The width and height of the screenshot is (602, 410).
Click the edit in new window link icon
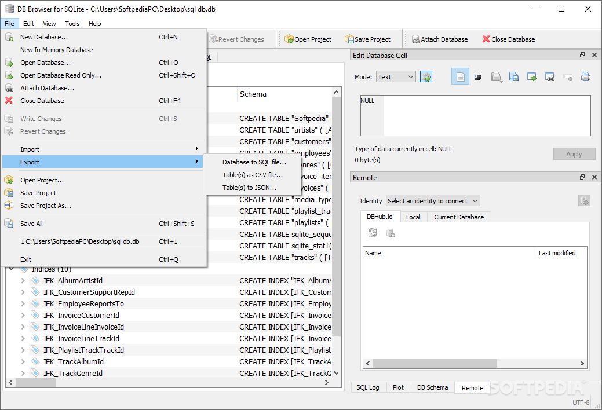click(x=550, y=77)
